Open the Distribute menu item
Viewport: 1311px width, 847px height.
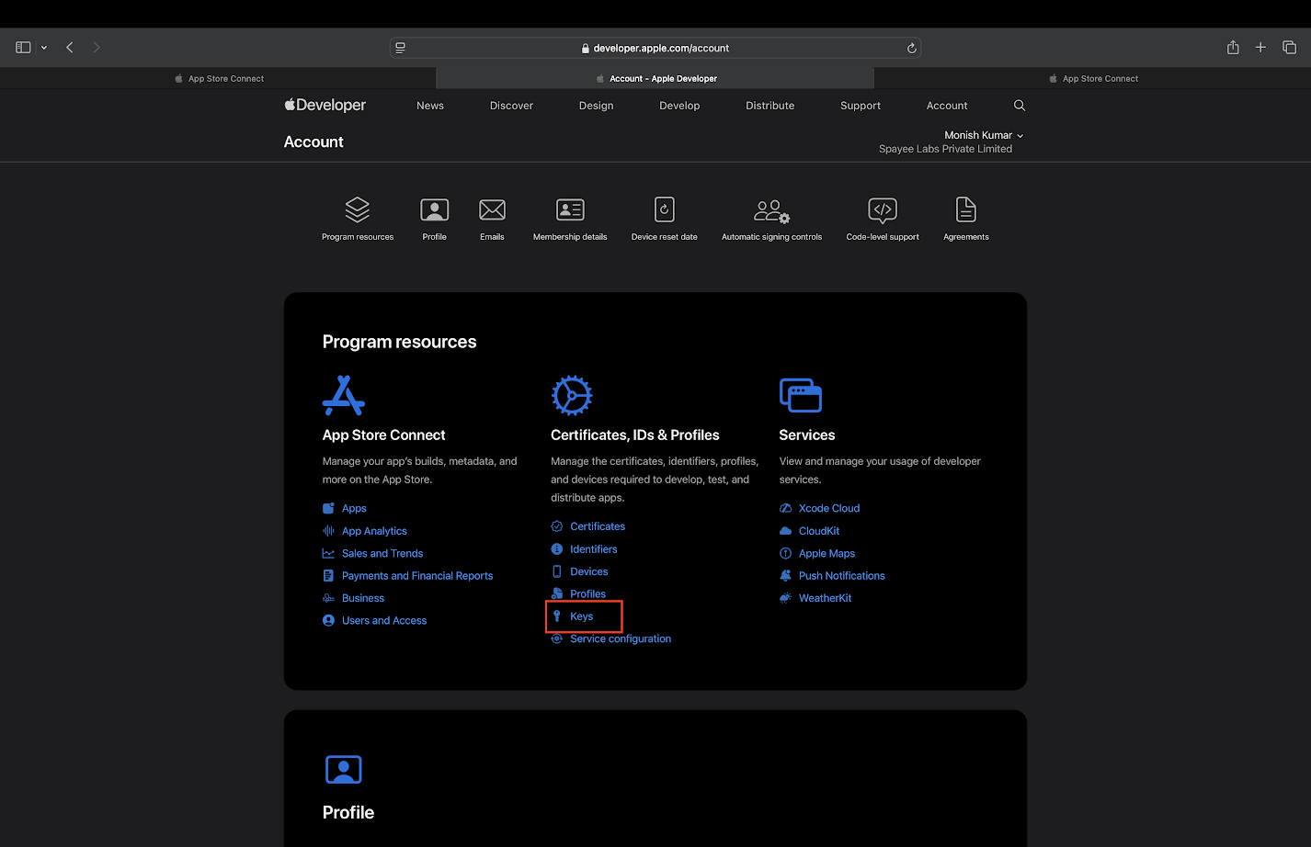(x=769, y=106)
